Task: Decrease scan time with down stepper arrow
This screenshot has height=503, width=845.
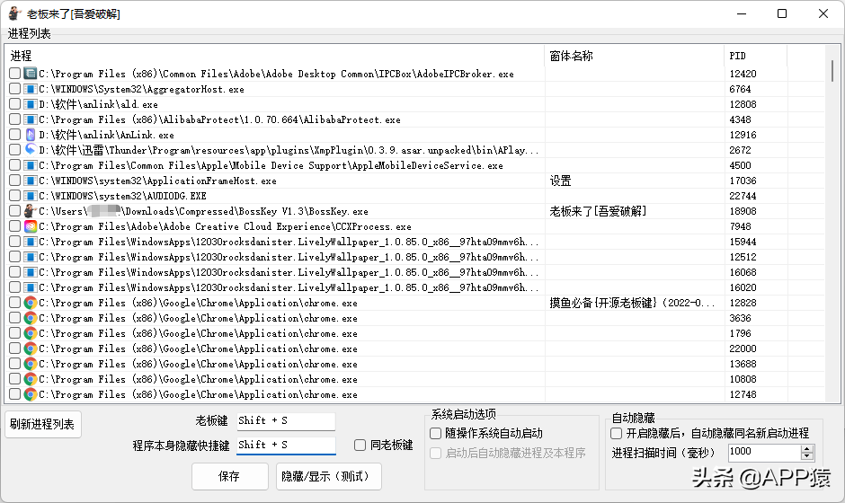Action: [807, 456]
